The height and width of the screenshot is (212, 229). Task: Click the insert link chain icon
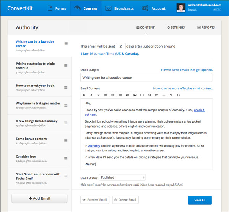pos(149,95)
